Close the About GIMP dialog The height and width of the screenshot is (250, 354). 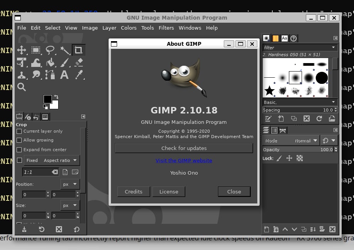click(x=234, y=192)
